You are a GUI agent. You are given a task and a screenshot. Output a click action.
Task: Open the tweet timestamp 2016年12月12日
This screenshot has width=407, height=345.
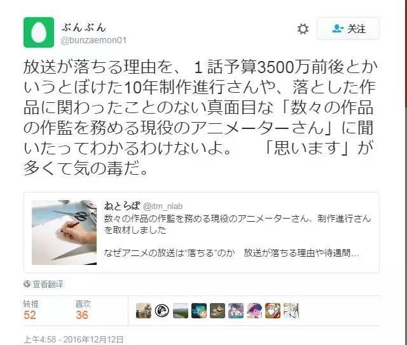(74, 339)
